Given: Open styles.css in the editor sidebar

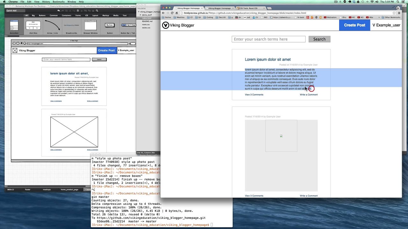Looking at the screenshot, I should [146, 28].
